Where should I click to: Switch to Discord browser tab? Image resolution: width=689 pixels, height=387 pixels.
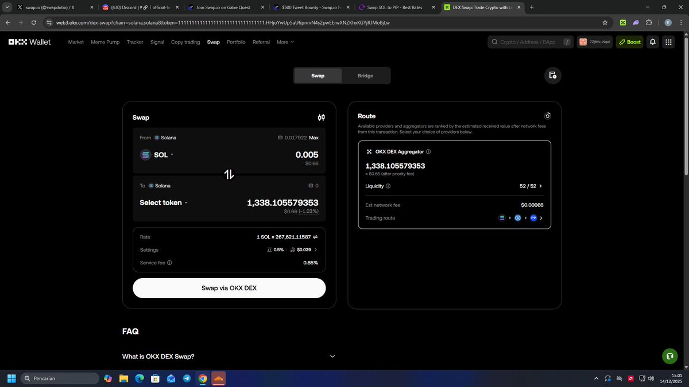coord(141,7)
